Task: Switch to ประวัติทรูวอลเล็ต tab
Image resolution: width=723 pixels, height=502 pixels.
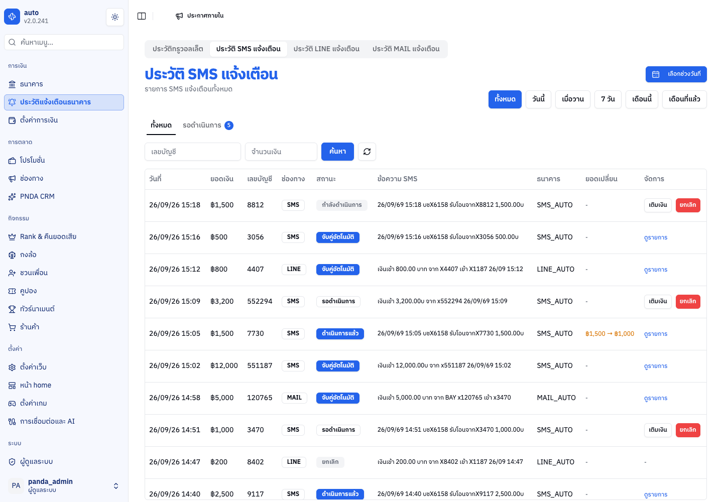Action: click(178, 49)
